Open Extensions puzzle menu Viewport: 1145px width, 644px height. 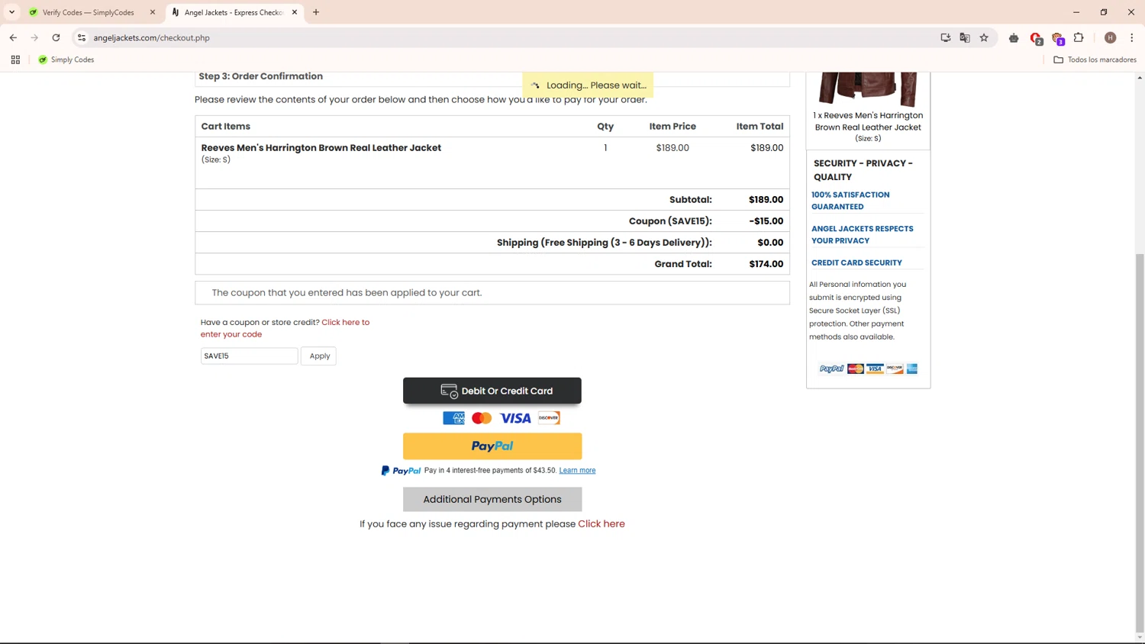(x=1079, y=37)
